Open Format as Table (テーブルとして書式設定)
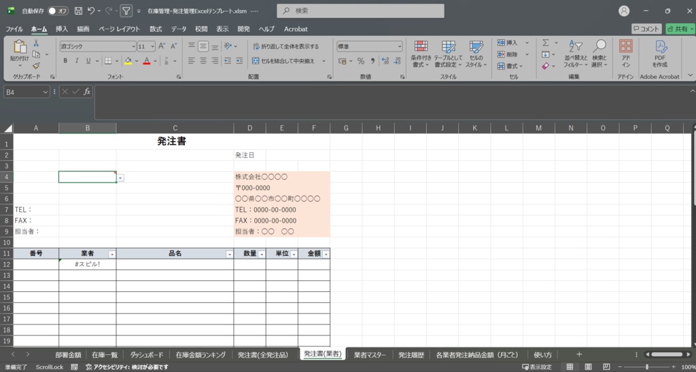 pyautogui.click(x=448, y=54)
